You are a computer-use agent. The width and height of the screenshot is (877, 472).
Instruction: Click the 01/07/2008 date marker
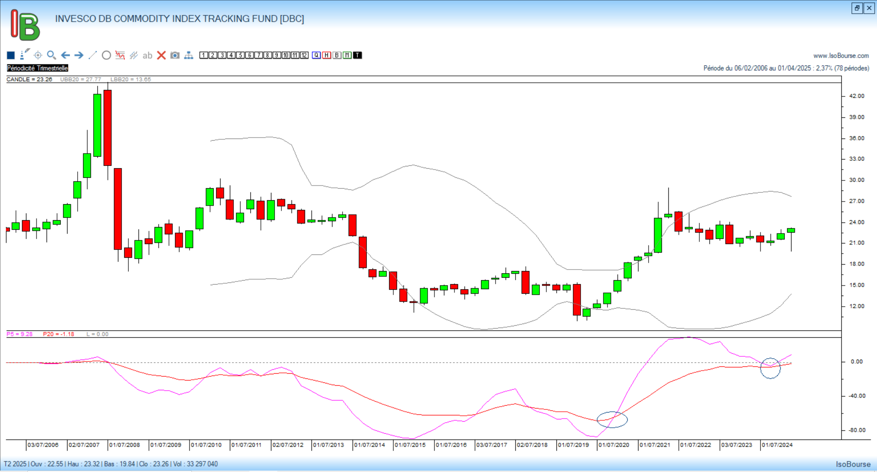pos(124,445)
